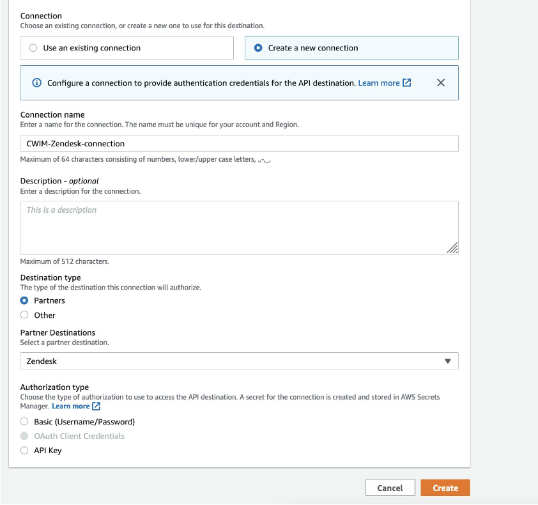Click the description textarea resize handle
Viewport: 538px width, 505px height.
[452, 248]
